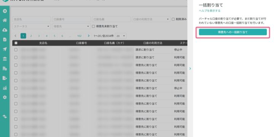Viewport: 274px width, 137px height.
Task: Go to page 3 in the pagination
Action: click(x=39, y=36)
